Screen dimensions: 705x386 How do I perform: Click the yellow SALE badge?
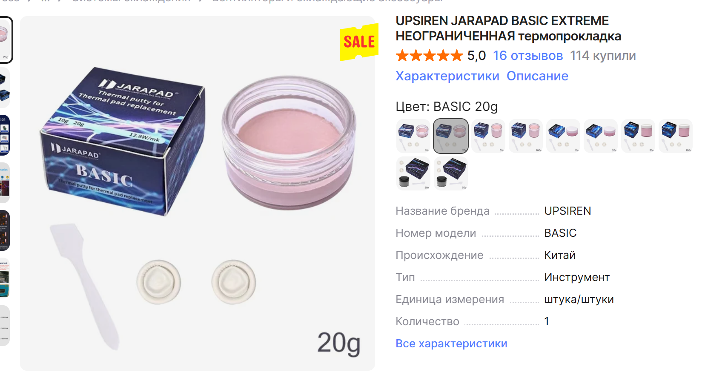359,42
